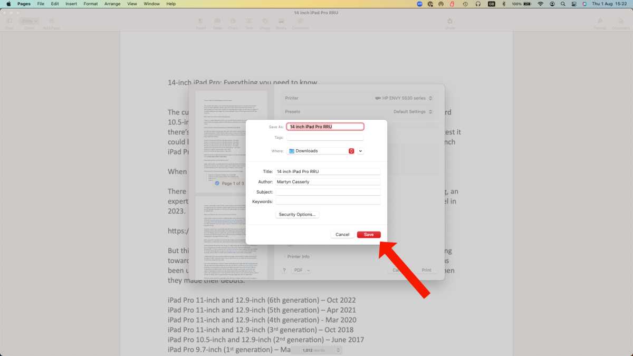Viewport: 633px width, 356px height.
Task: Open the Help menu
Action: click(x=171, y=4)
